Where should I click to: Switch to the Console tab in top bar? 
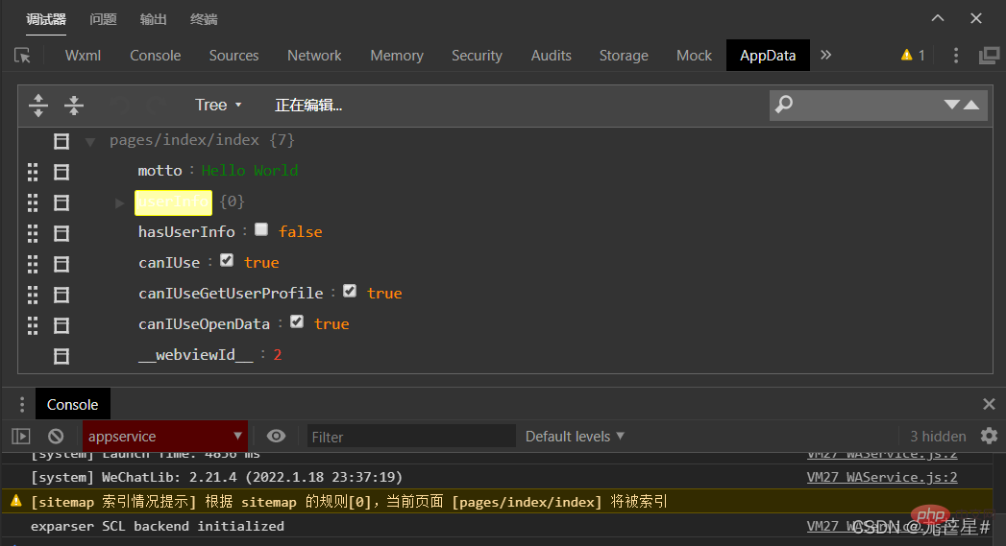156,56
